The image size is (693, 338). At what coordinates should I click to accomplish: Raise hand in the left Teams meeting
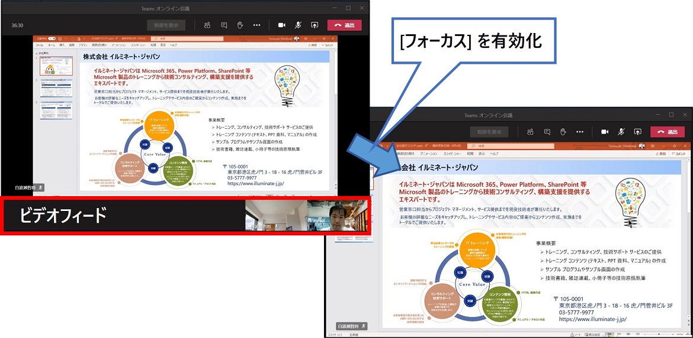pos(240,25)
